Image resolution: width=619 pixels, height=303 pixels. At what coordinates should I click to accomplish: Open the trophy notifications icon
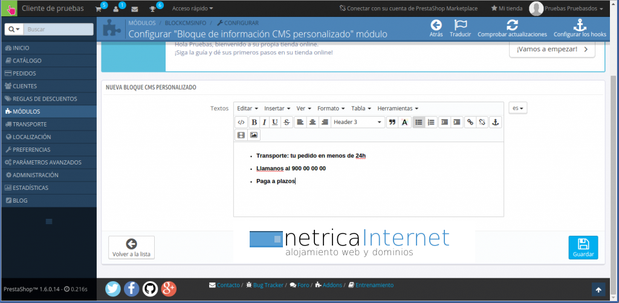(x=154, y=8)
